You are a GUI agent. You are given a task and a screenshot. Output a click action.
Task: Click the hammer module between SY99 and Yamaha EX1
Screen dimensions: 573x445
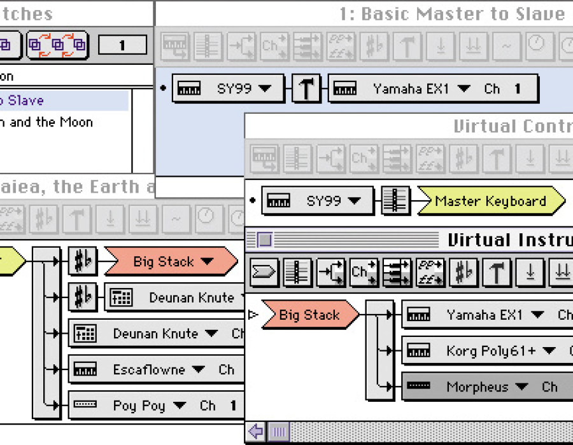coord(306,88)
